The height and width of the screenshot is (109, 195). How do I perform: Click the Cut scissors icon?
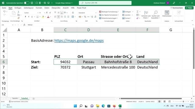point(18,12)
